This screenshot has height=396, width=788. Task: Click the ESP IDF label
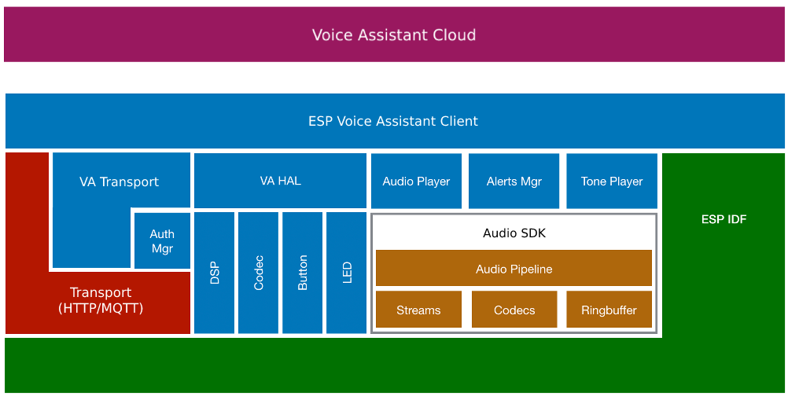(x=724, y=219)
